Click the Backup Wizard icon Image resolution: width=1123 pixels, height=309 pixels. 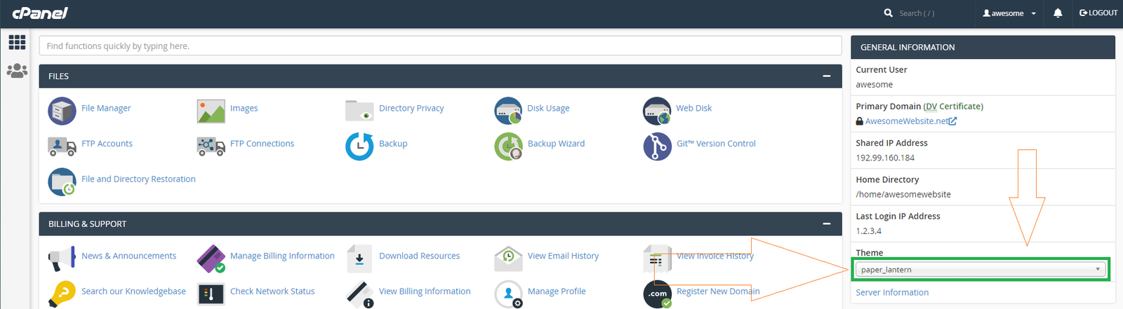(508, 146)
